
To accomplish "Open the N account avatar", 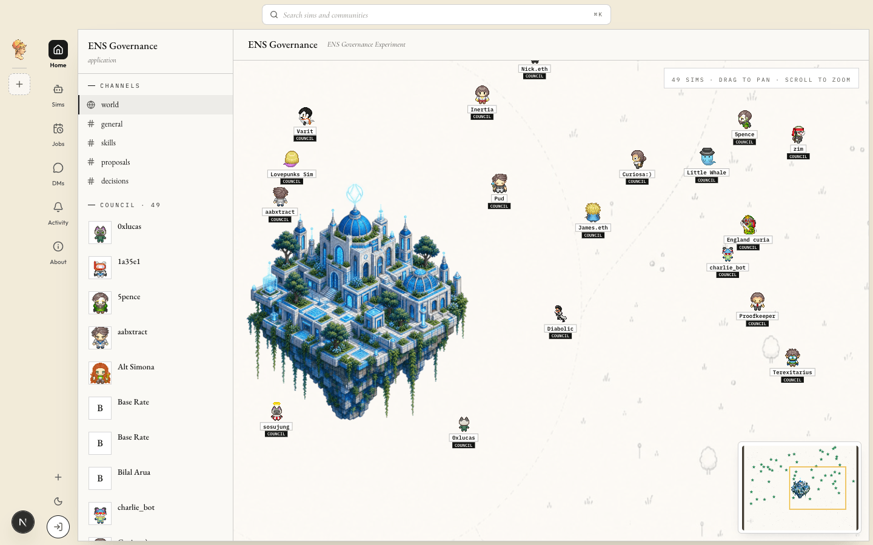I will coord(23,522).
